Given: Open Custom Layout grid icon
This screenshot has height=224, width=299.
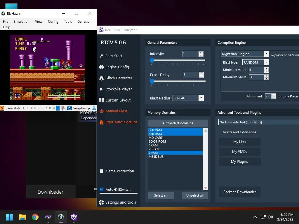Looking at the screenshot, I should [101, 100].
